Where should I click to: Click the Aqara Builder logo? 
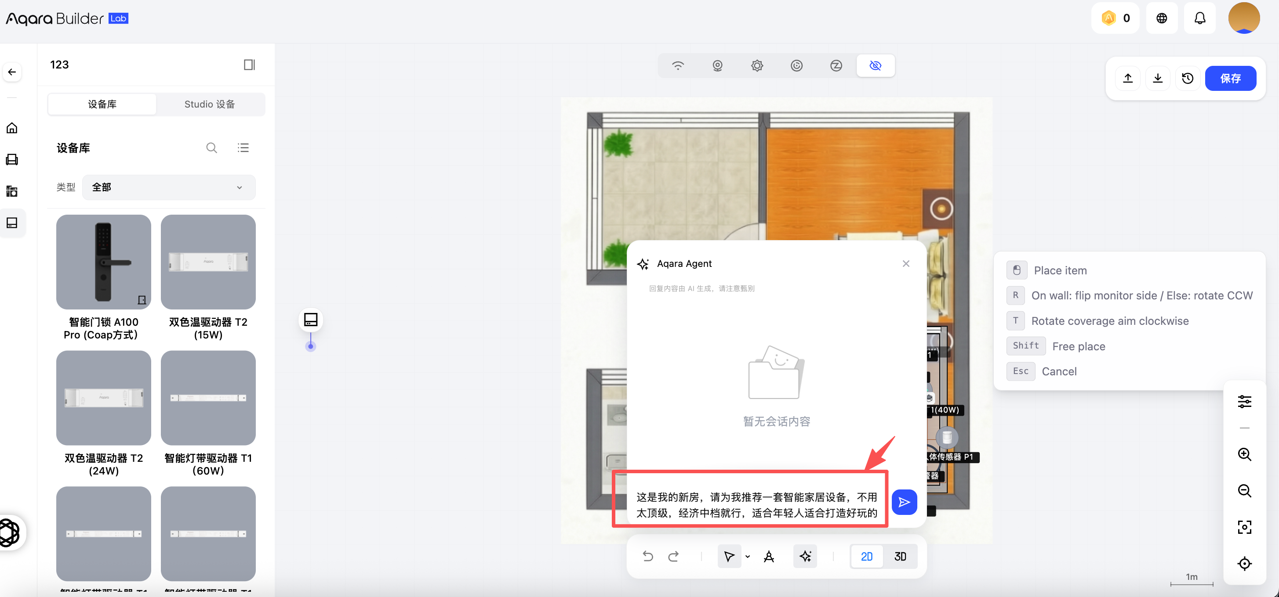pyautogui.click(x=67, y=18)
